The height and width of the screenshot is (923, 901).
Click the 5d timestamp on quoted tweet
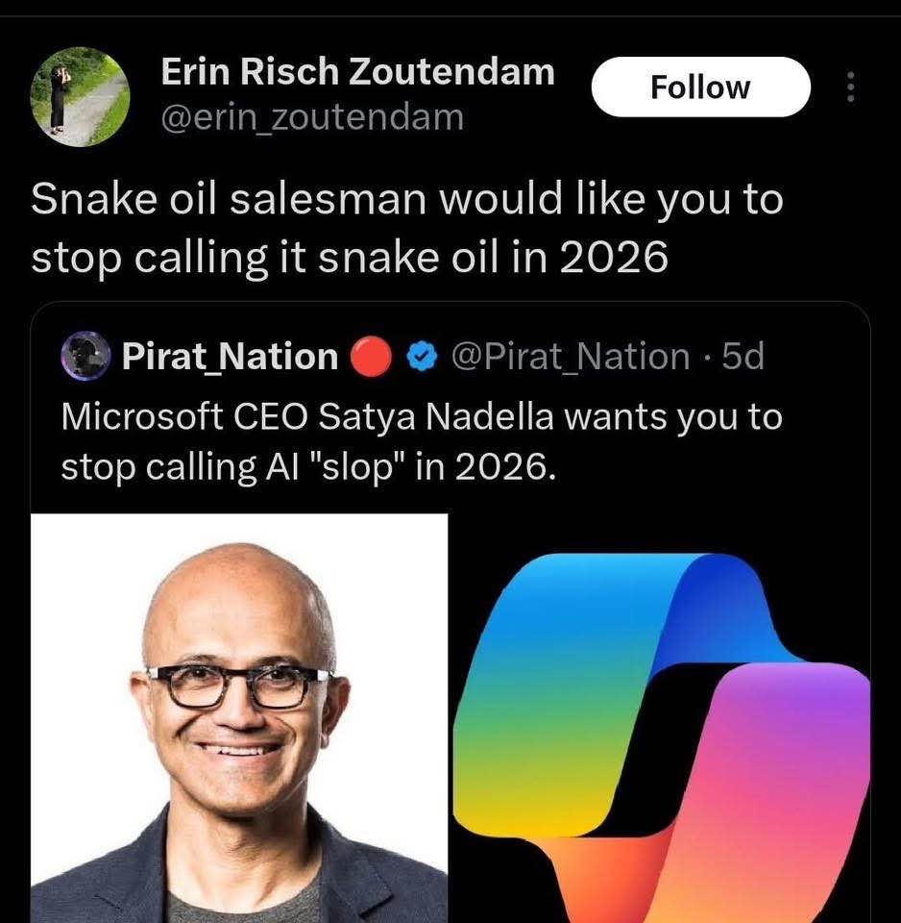tap(743, 357)
